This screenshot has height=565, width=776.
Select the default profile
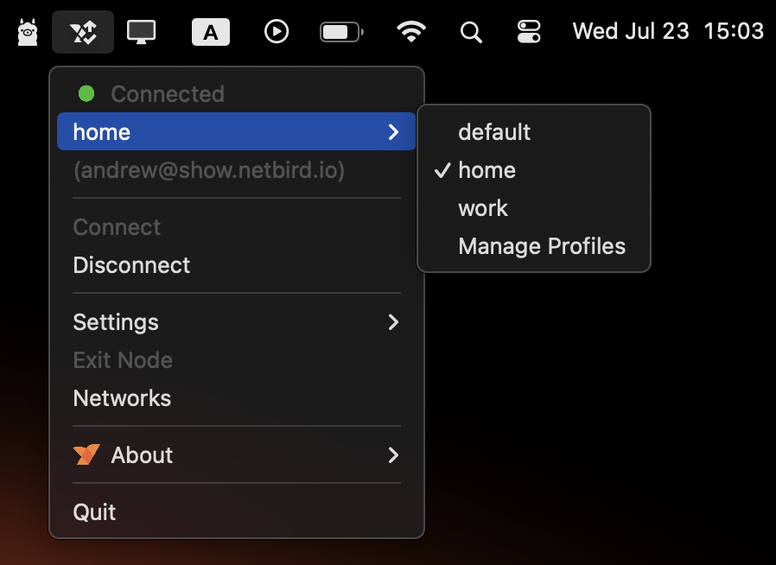point(494,132)
